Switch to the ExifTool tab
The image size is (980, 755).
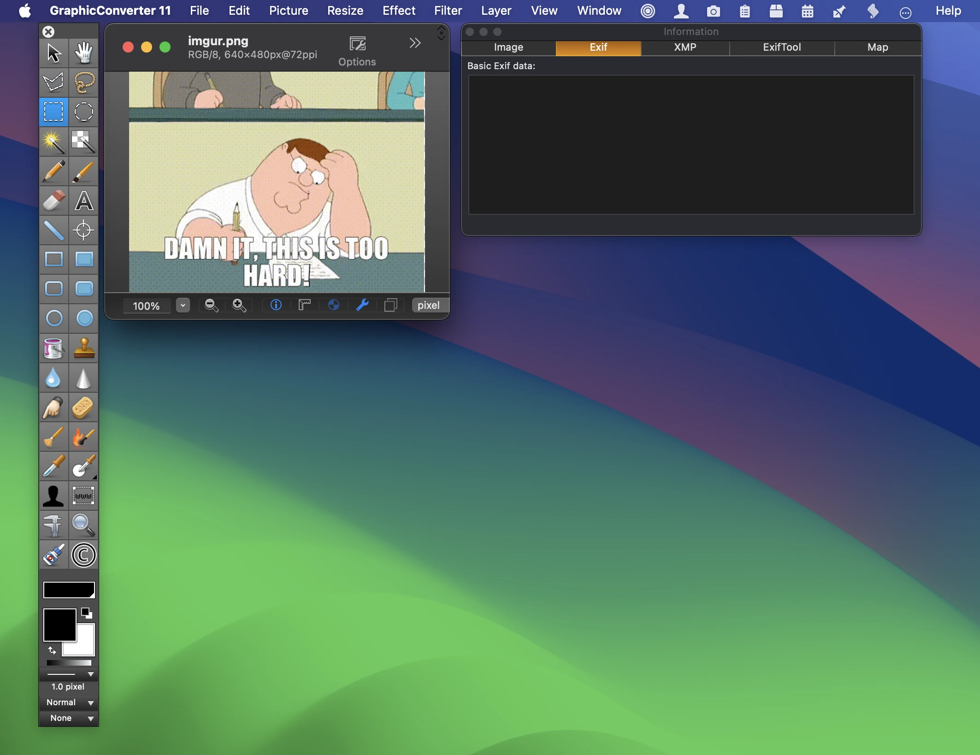pos(782,47)
